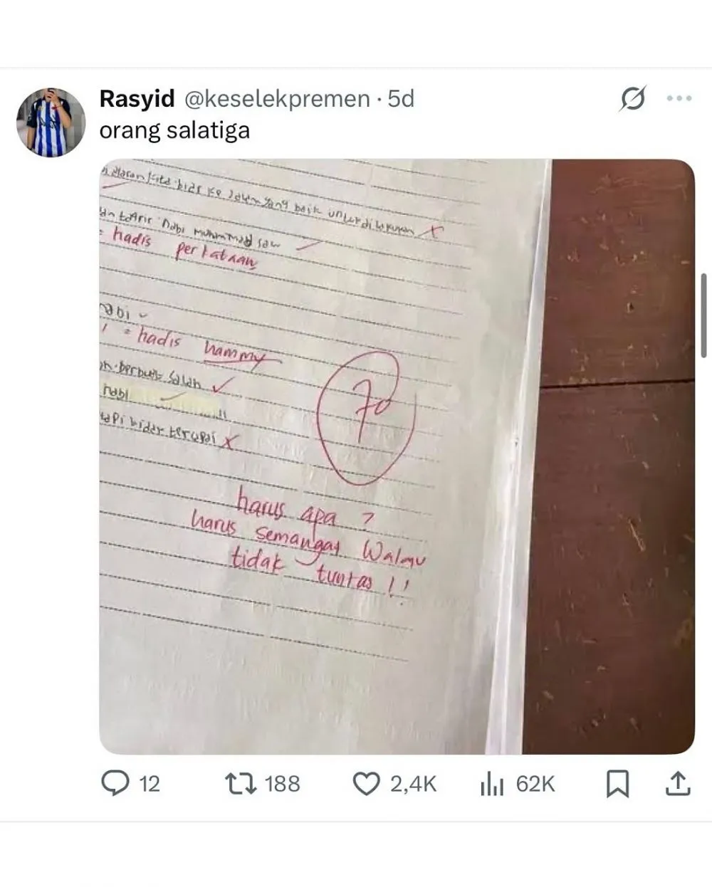Open the three-dot more options menu
Image resolution: width=712 pixels, height=887 pixels.
679,99
